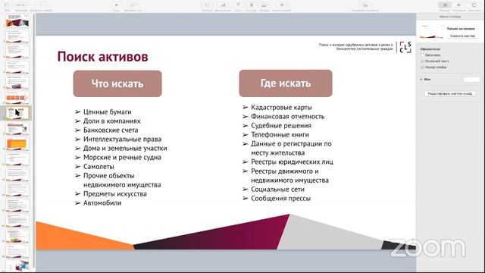
Task: Insert a shape using the Shape icon
Action: point(251,5)
